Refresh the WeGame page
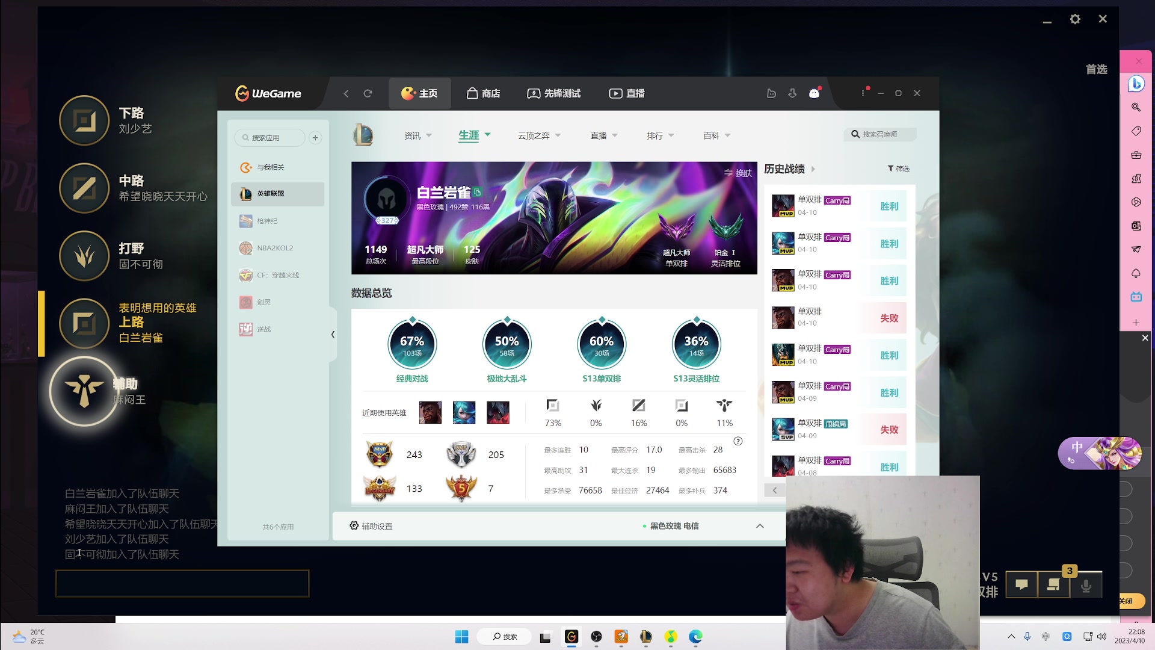1155x650 pixels. (368, 93)
